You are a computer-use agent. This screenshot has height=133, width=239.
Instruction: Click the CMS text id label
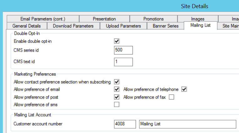pos(24,62)
